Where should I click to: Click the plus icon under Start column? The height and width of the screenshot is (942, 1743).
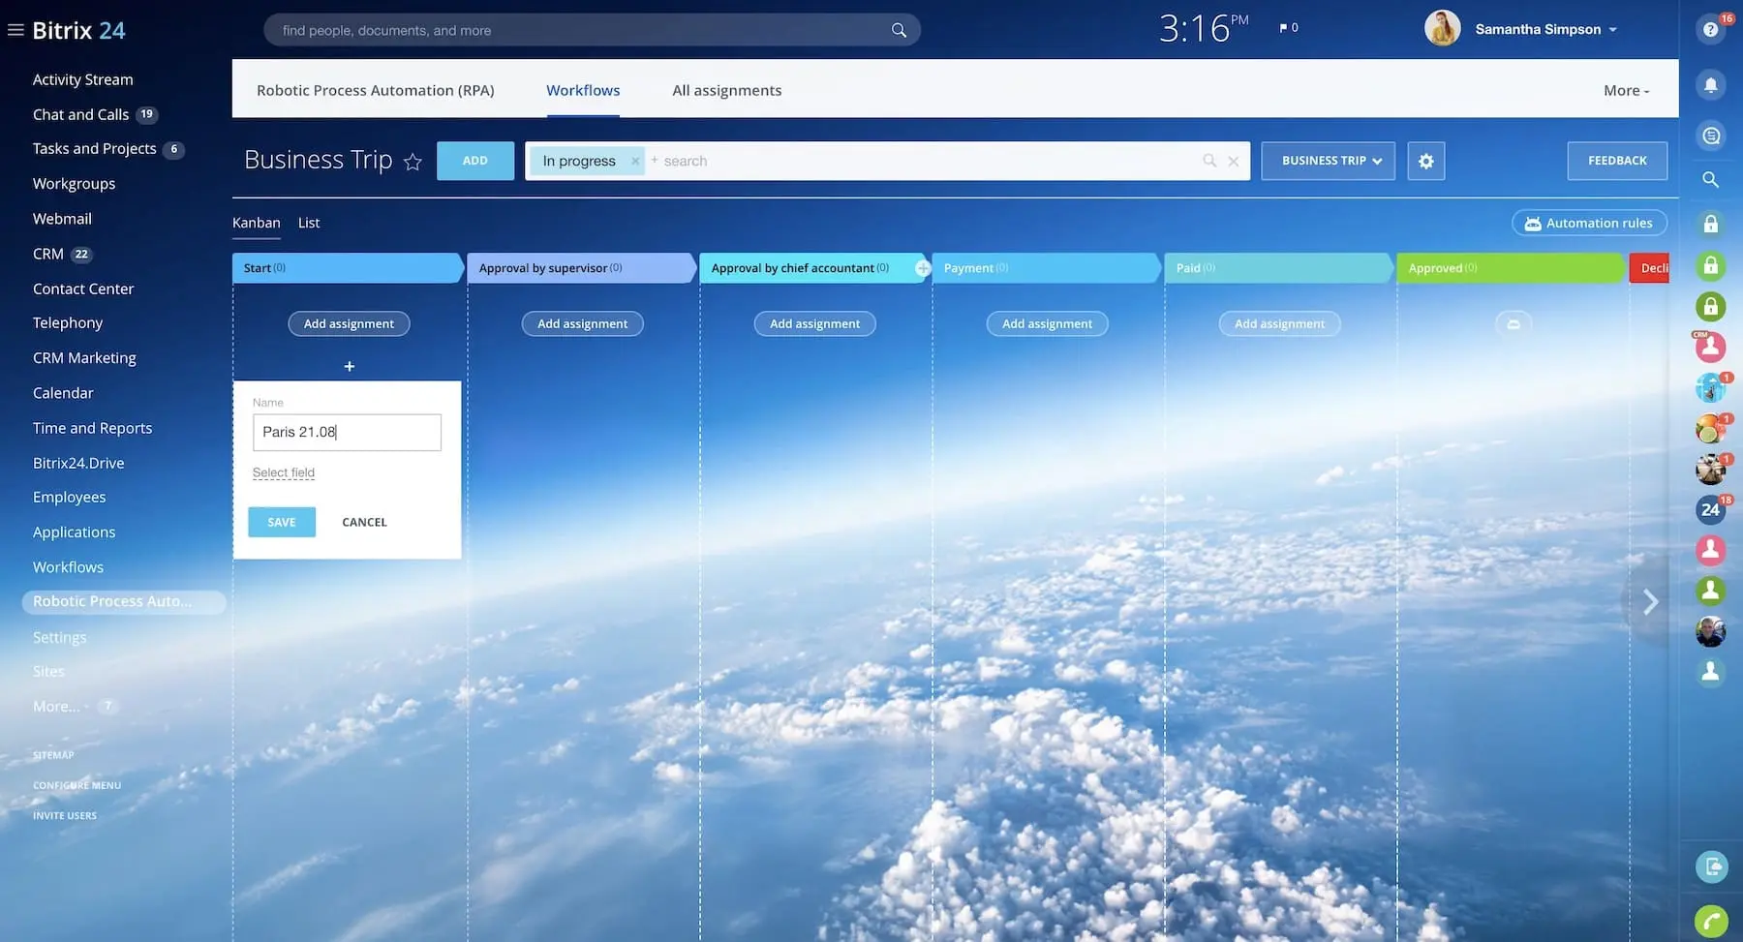coord(350,366)
